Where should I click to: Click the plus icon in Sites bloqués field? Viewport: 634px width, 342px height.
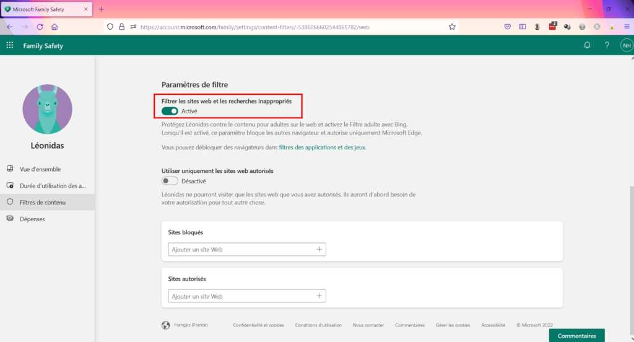click(319, 249)
